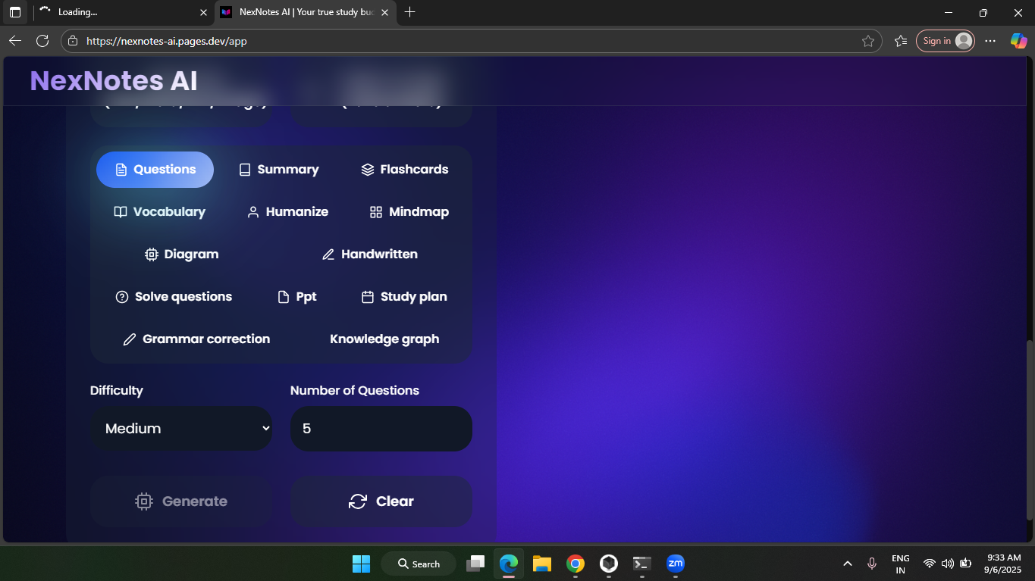The height and width of the screenshot is (581, 1035).
Task: Click the Sign in button
Action: click(945, 41)
